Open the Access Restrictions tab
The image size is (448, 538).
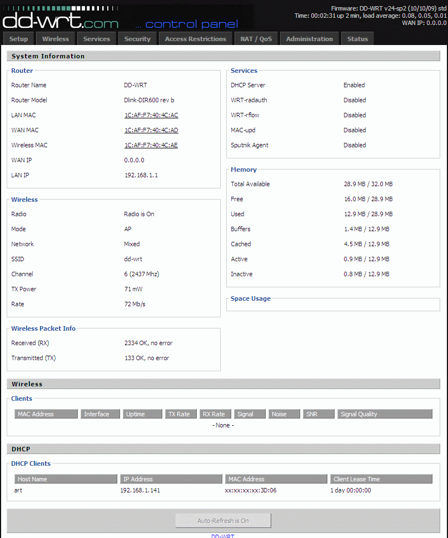pos(196,39)
